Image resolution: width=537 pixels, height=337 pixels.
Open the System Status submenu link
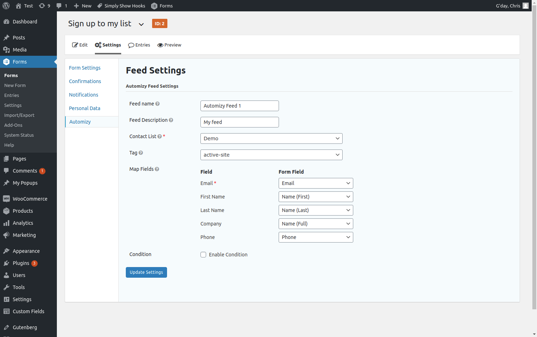point(19,135)
